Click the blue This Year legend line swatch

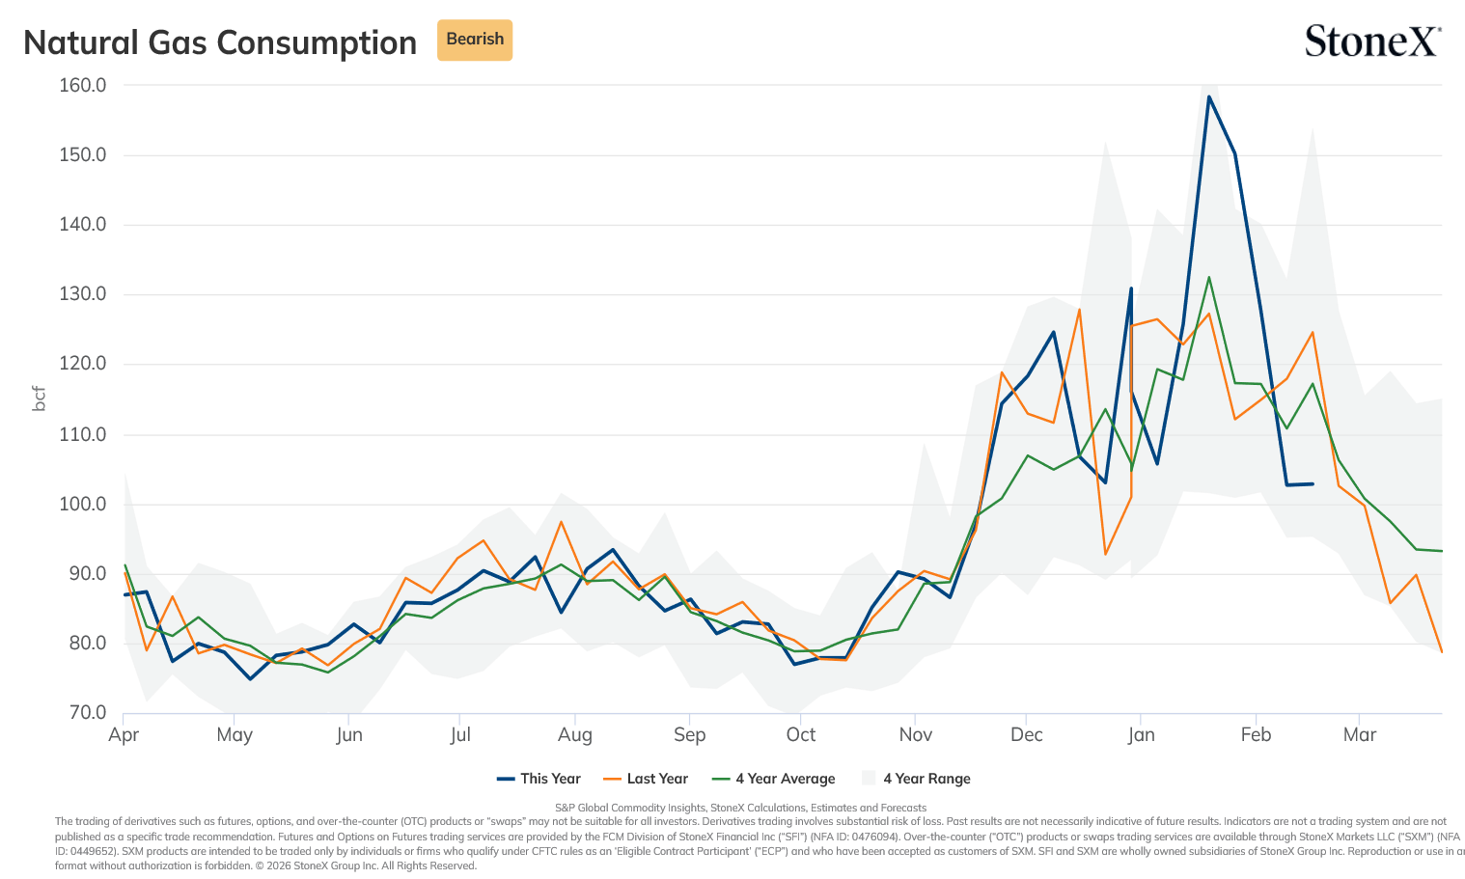click(506, 779)
